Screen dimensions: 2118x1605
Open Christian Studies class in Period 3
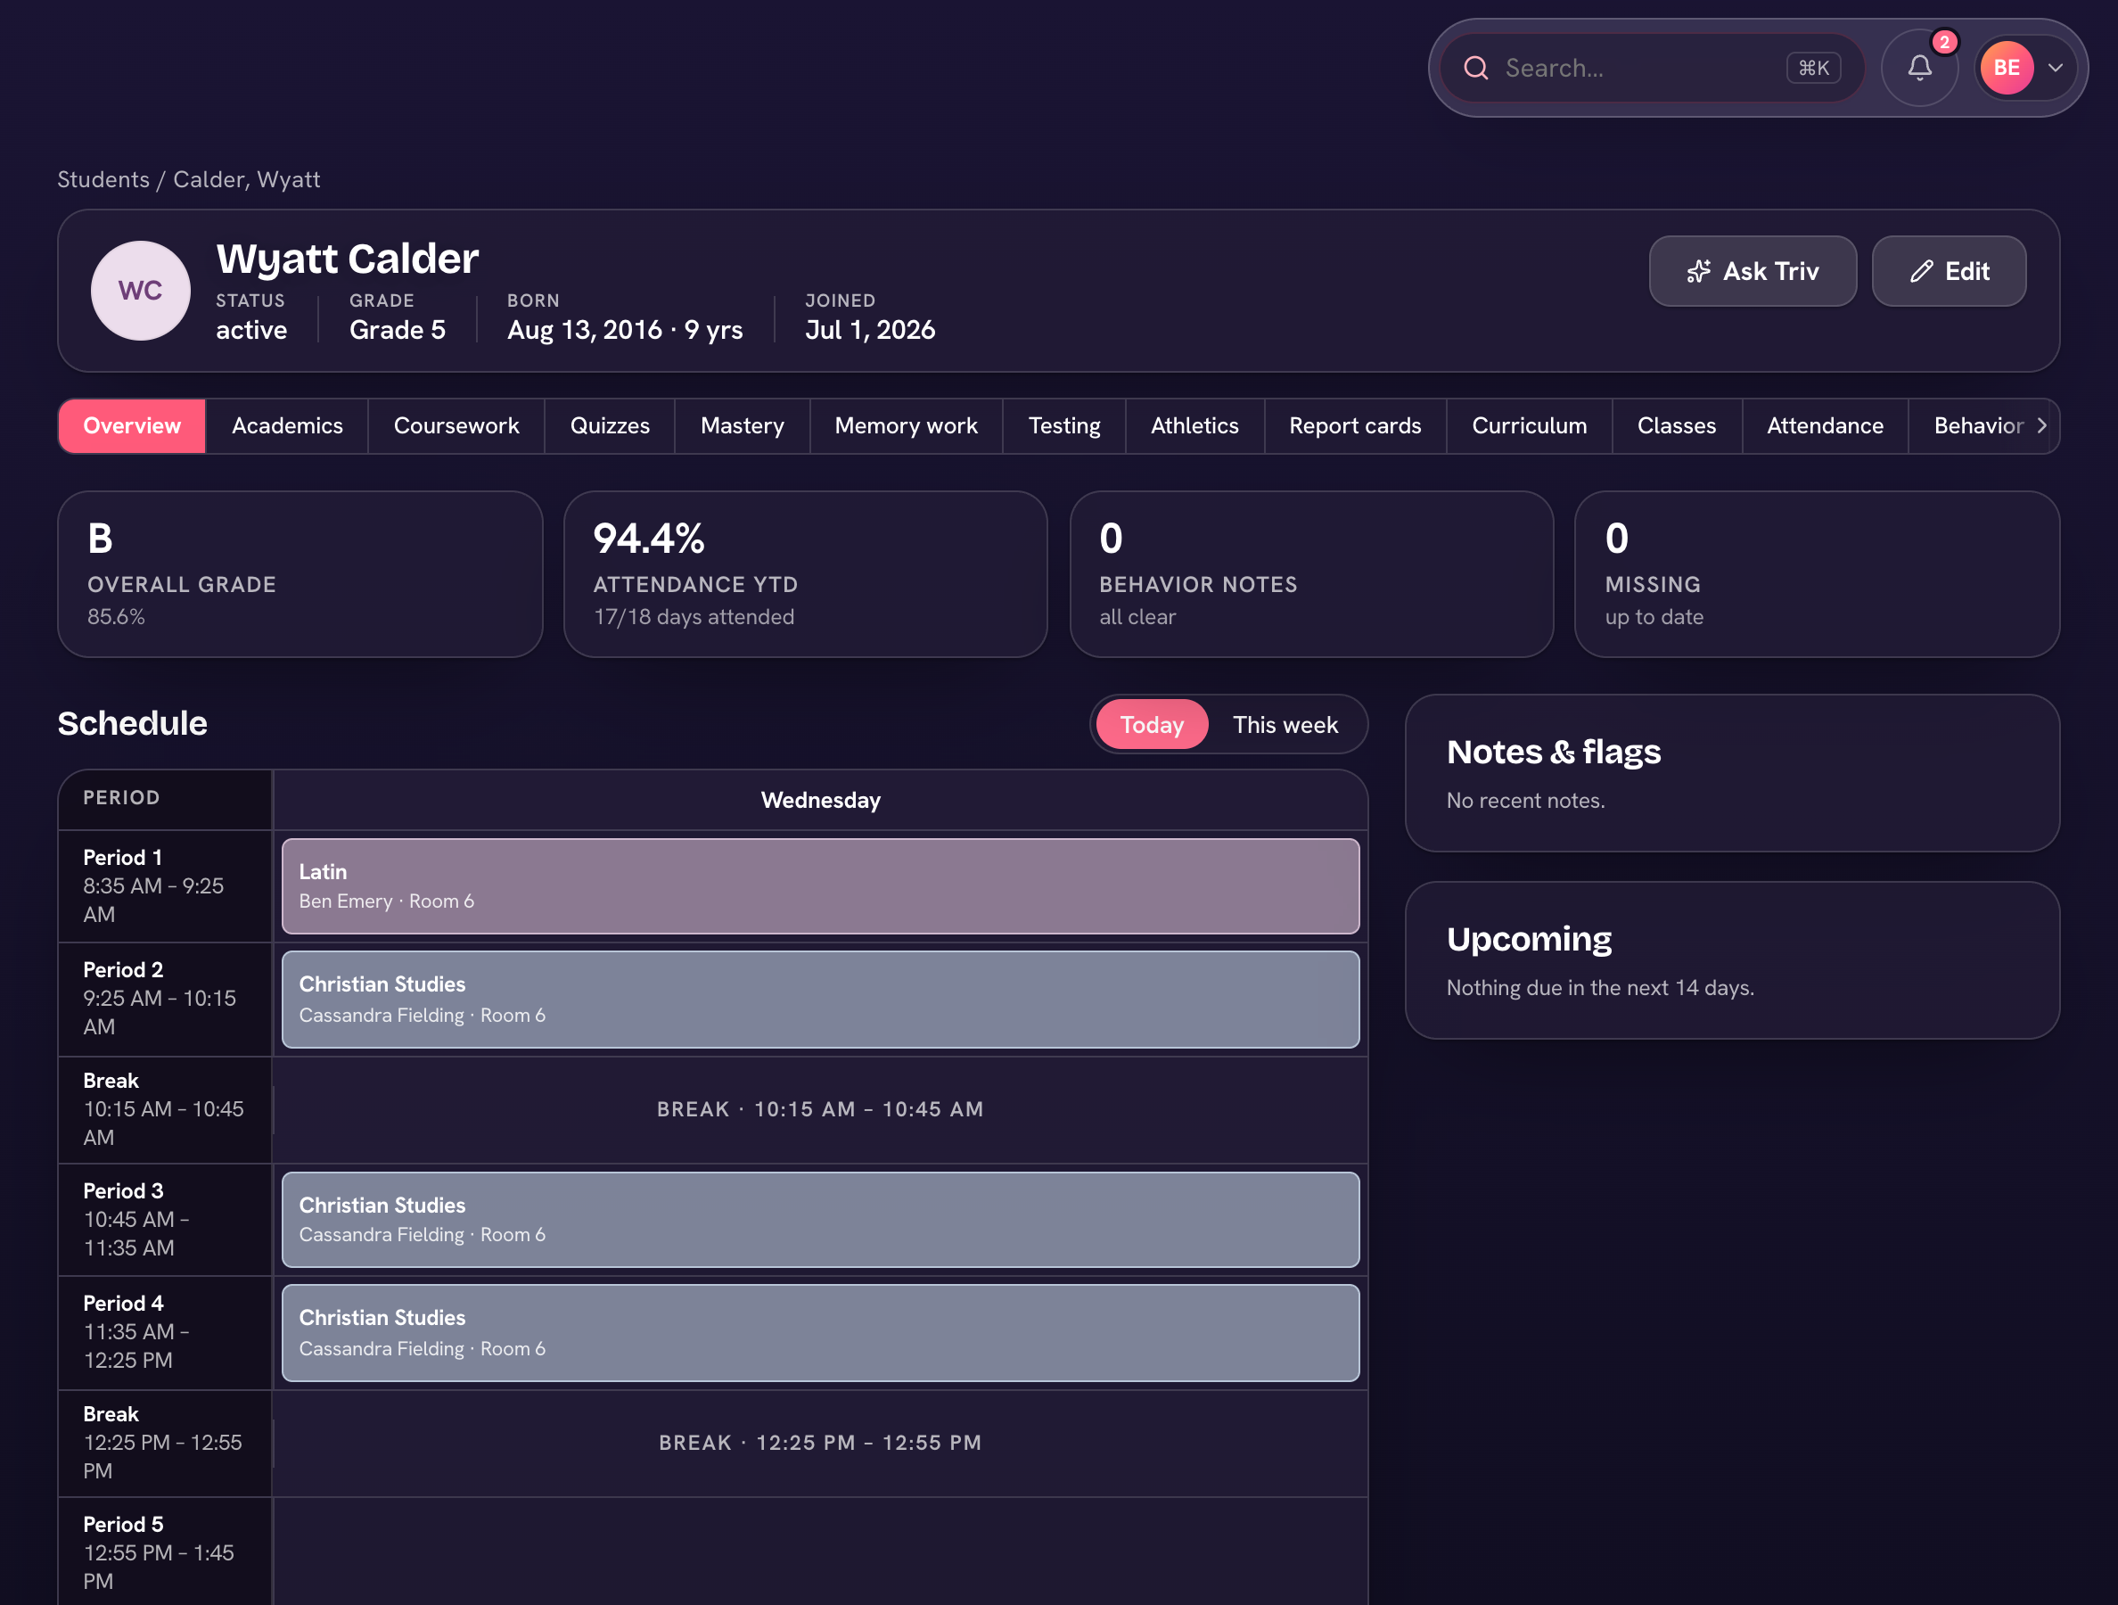click(x=821, y=1220)
